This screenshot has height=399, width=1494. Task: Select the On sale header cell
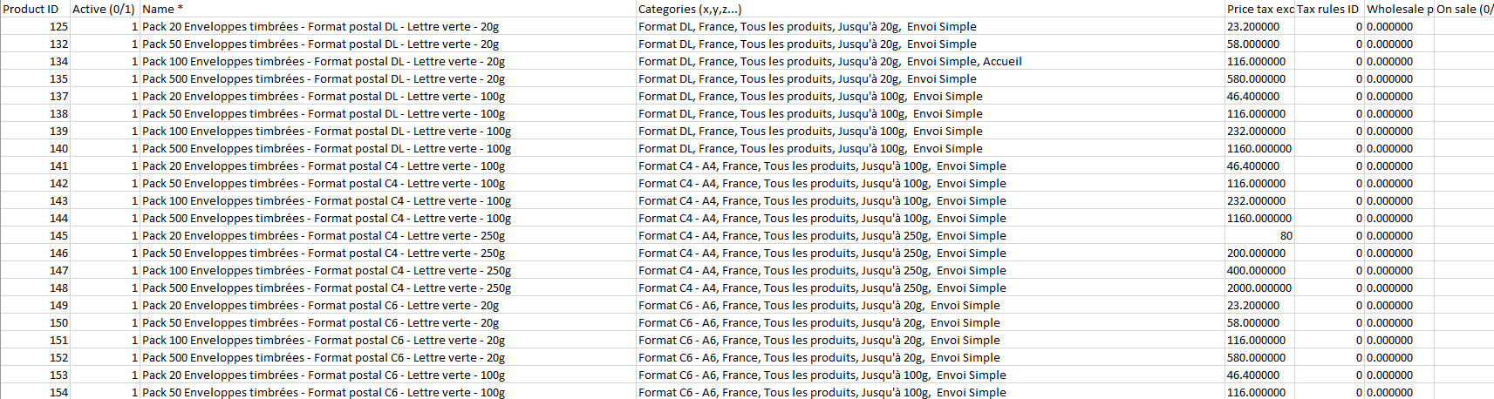tap(1463, 9)
